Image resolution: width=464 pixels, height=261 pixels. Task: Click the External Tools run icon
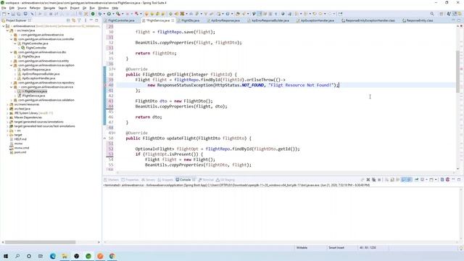click(118, 14)
